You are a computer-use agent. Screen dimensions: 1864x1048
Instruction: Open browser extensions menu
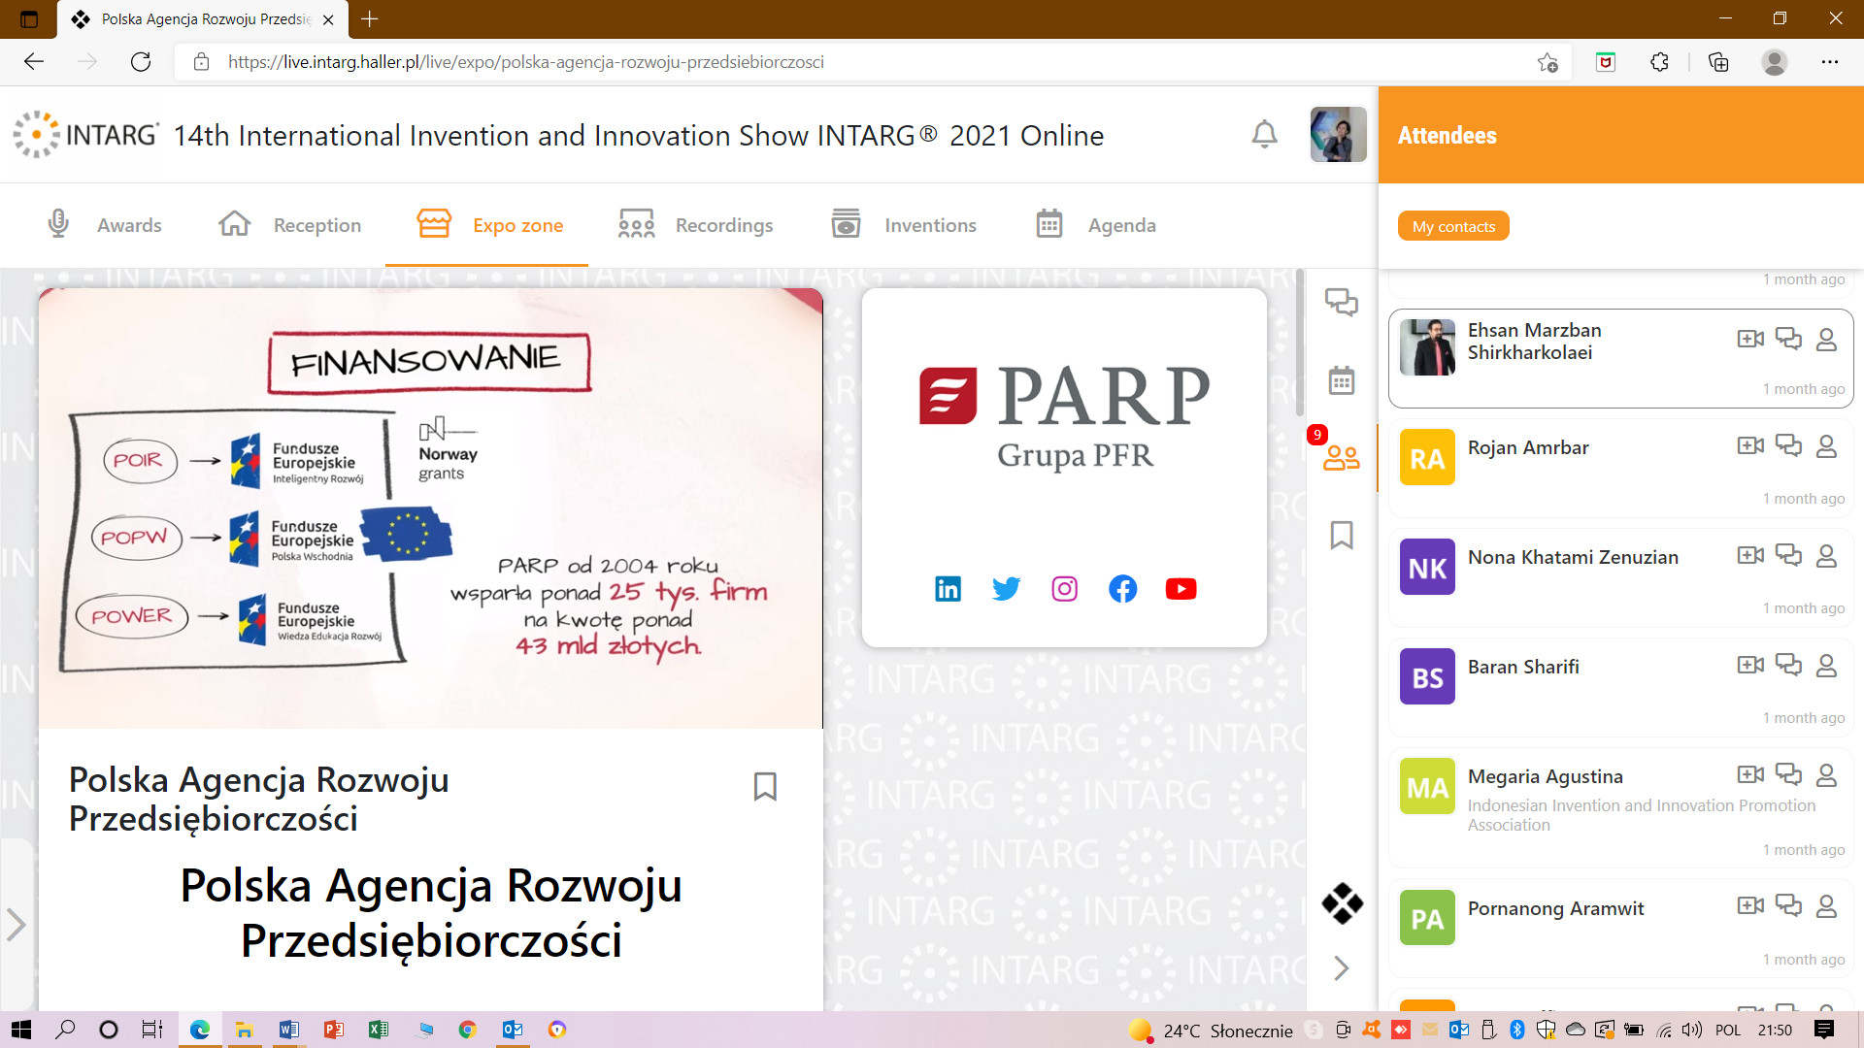pos(1659,62)
